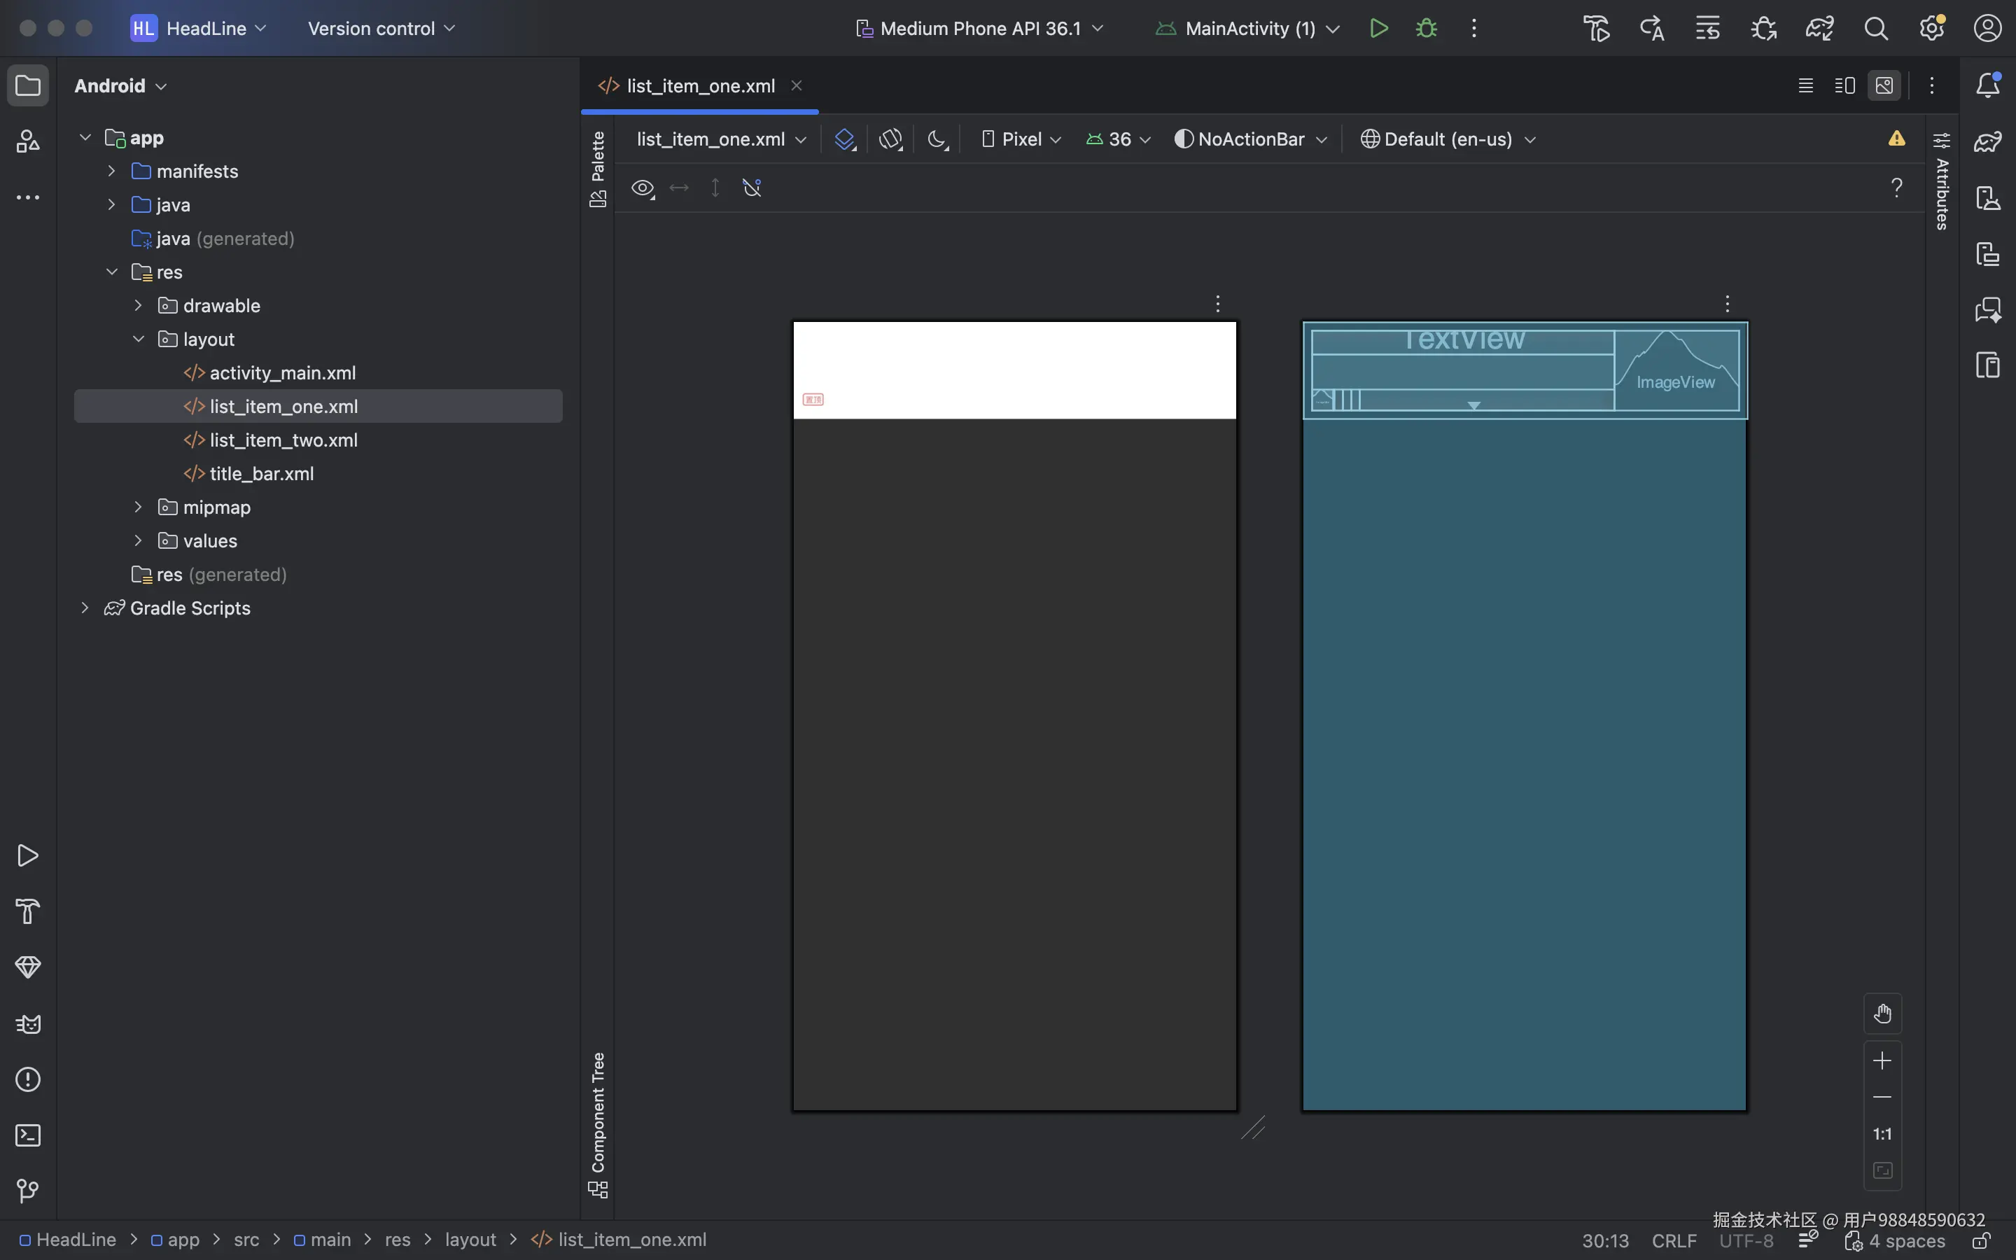The height and width of the screenshot is (1260, 2016).
Task: Open the Git version control tool window
Action: point(27,1191)
